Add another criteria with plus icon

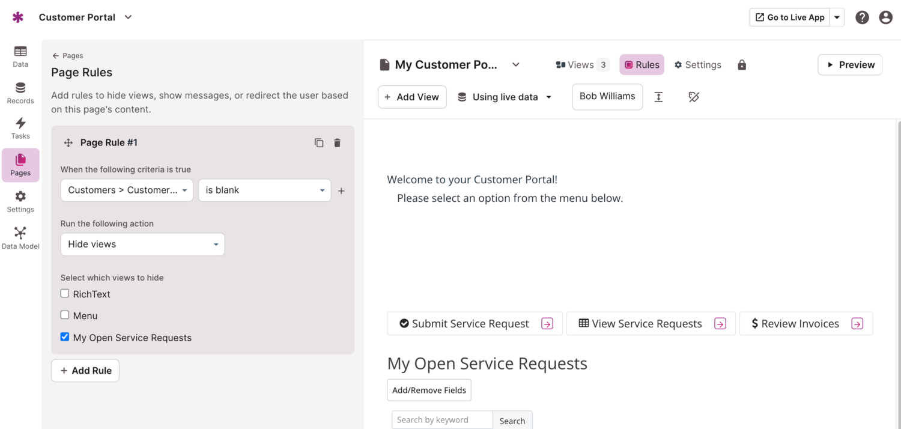pyautogui.click(x=341, y=191)
